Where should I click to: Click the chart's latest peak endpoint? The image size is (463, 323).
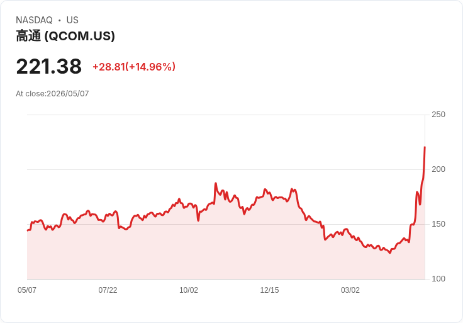(x=425, y=147)
